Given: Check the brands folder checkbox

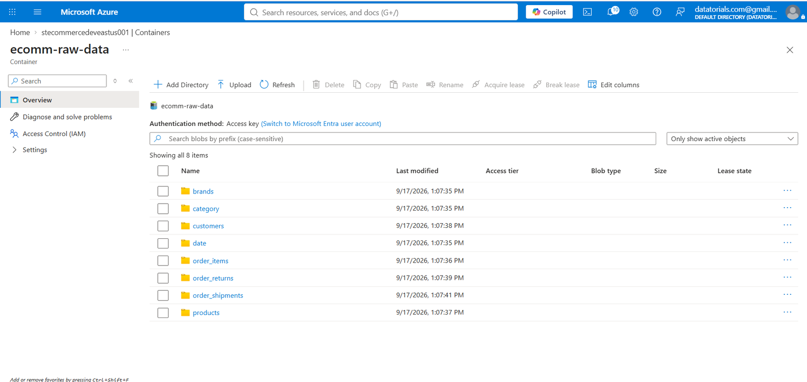Looking at the screenshot, I should click(x=163, y=191).
